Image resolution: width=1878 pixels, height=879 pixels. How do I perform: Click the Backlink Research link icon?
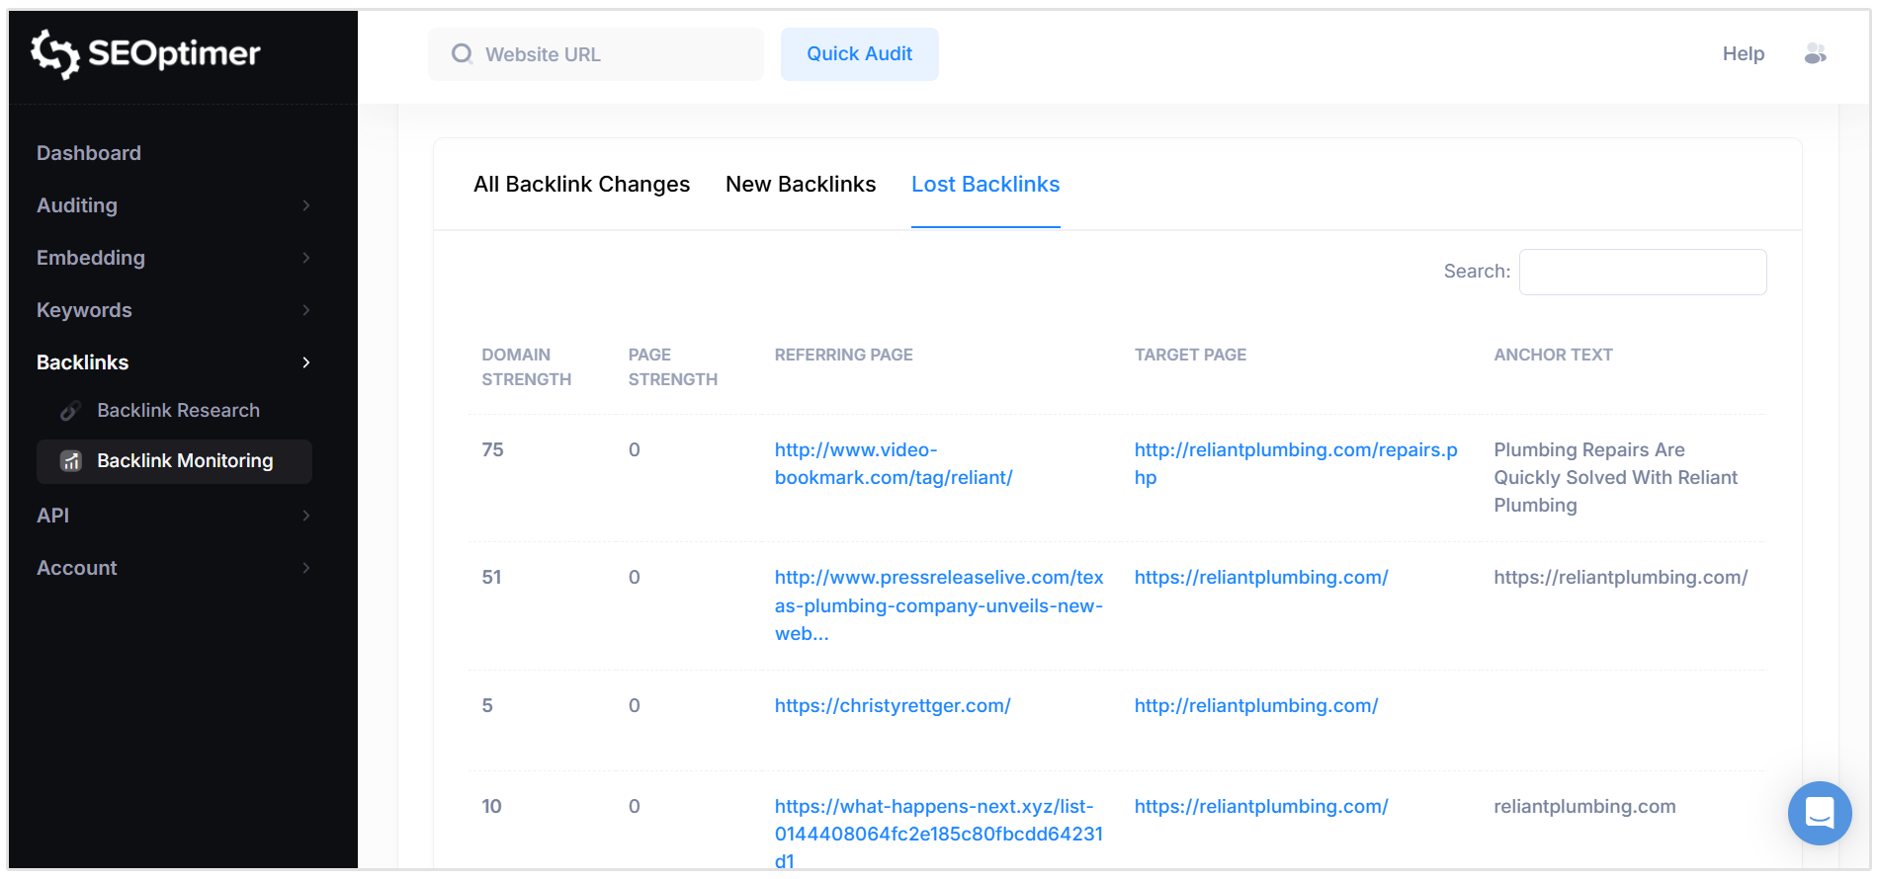(70, 411)
